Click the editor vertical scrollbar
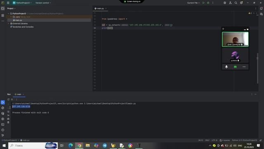 tap(257, 68)
